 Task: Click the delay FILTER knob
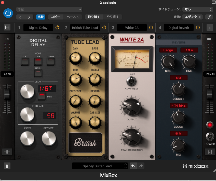pyautogui.click(x=27, y=138)
